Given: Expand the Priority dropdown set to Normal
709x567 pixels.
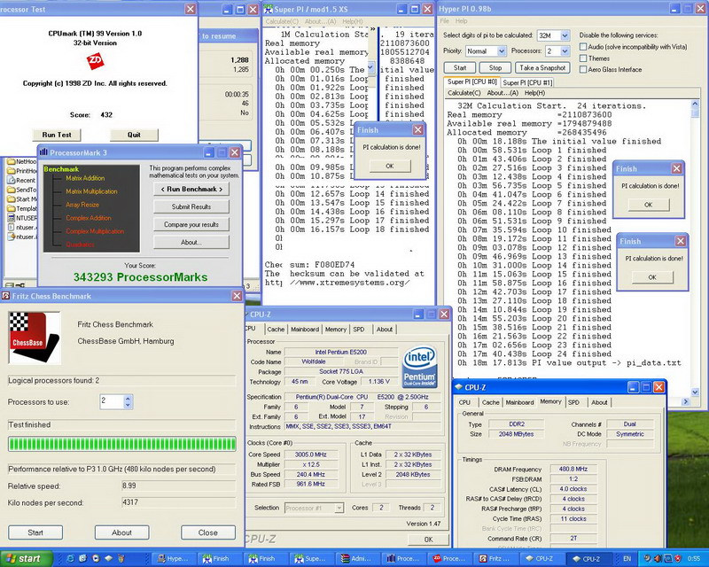Looking at the screenshot, I should coord(487,51).
